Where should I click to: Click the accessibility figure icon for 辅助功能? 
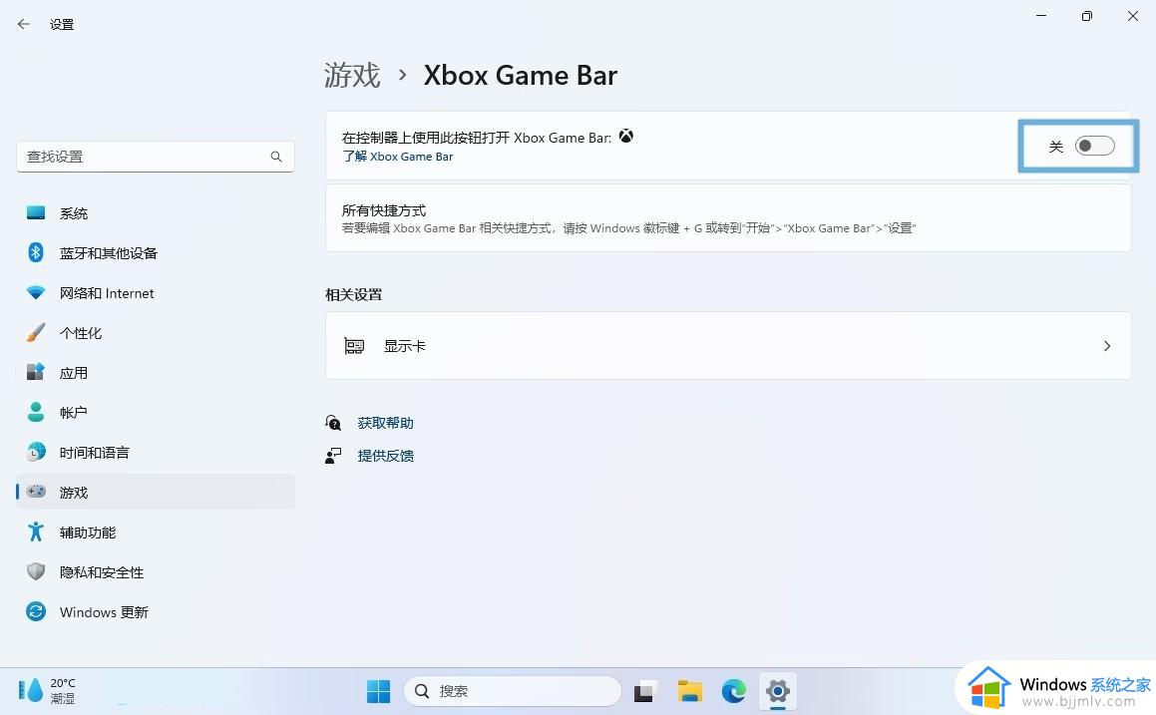(35, 532)
